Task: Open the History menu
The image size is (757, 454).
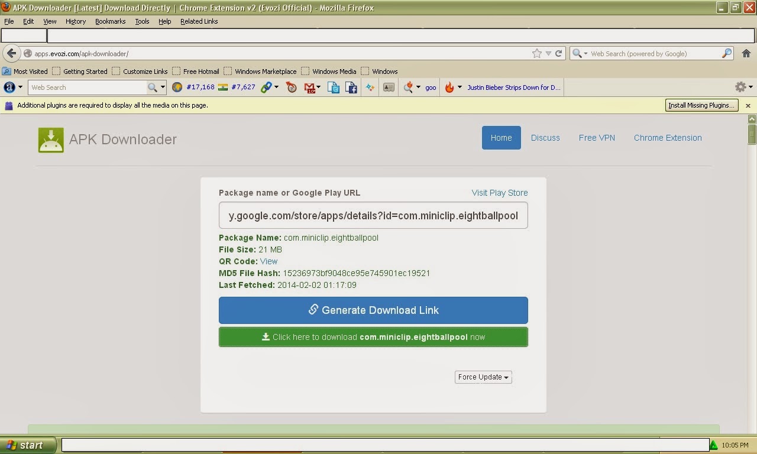Action: point(76,21)
